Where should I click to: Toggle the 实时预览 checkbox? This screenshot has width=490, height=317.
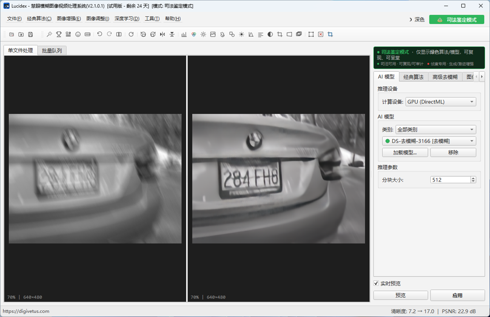376,284
